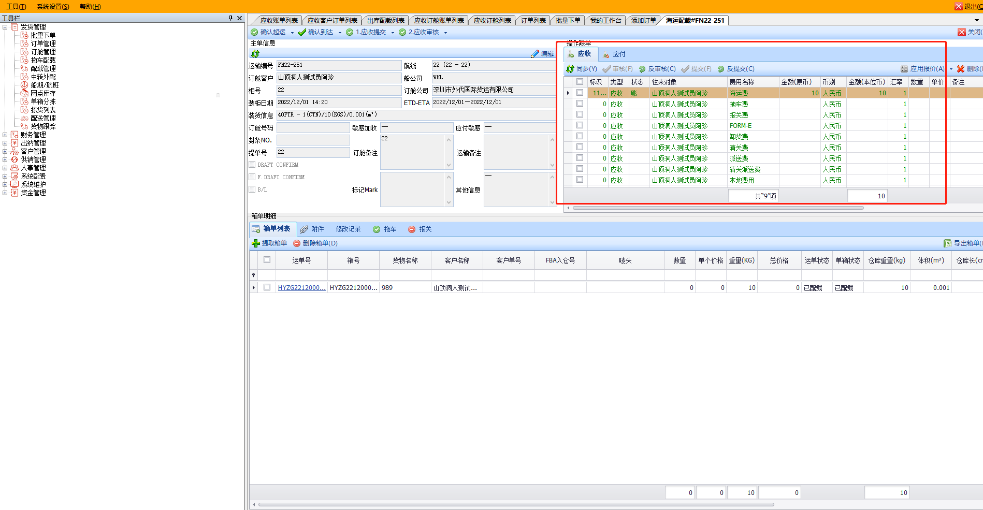This screenshot has width=983, height=510.
Task: Click the 提取箱单 green plus icon
Action: click(255, 243)
